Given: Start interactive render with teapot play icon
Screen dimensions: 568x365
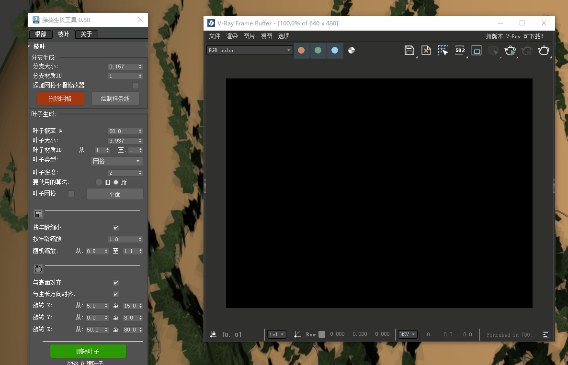Looking at the screenshot, I should click(x=510, y=50).
